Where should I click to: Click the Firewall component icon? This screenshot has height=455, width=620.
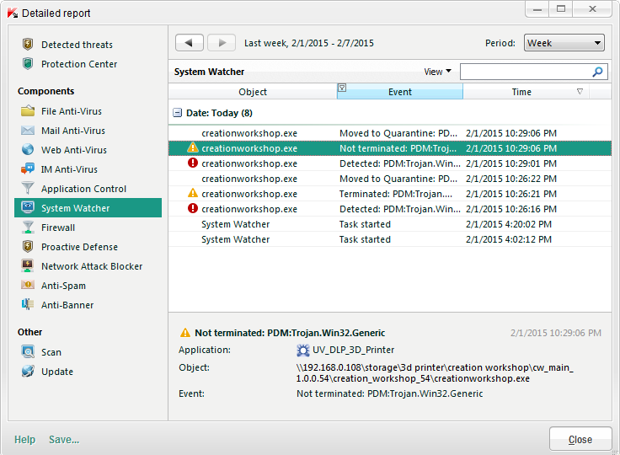pos(28,227)
